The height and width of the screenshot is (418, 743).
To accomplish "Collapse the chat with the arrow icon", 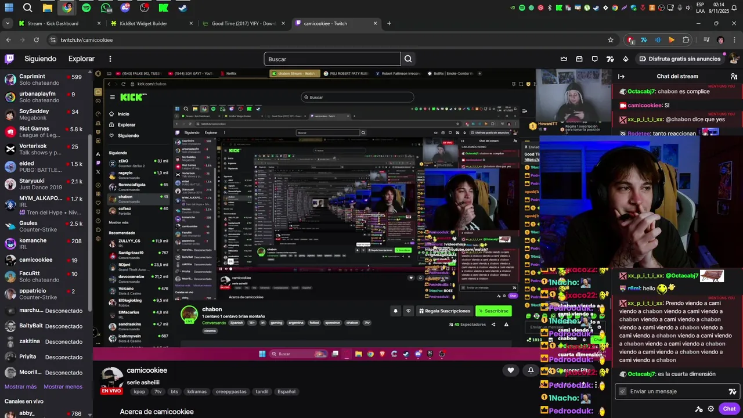I will coord(621,76).
